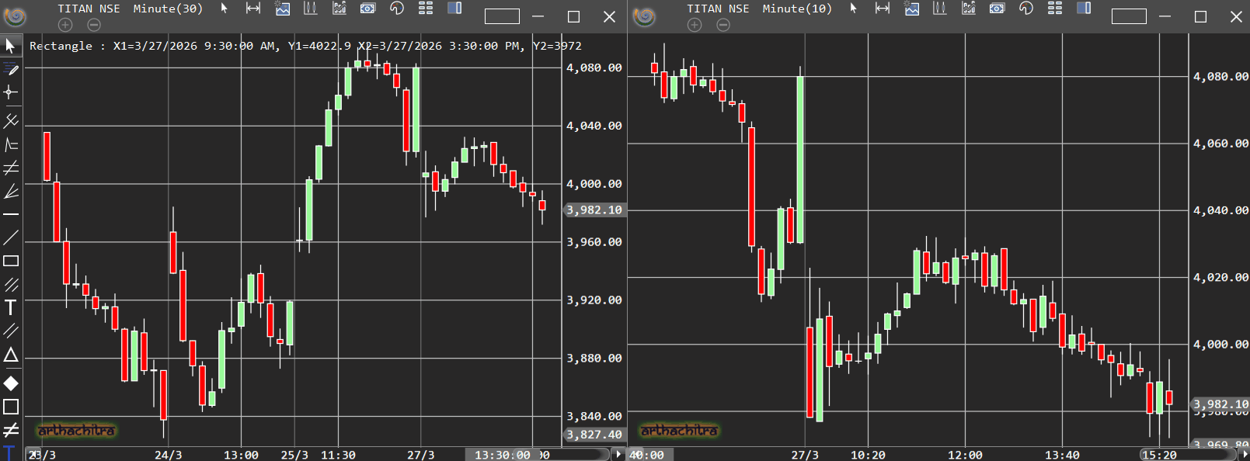
Task: Pick the horizontal line drawing tool
Action: click(11, 214)
